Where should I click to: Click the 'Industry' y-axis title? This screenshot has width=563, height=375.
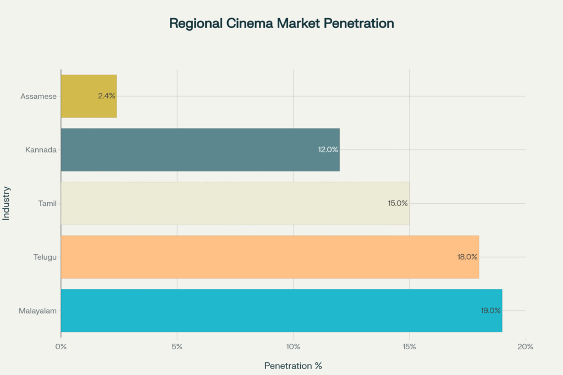click(6, 203)
